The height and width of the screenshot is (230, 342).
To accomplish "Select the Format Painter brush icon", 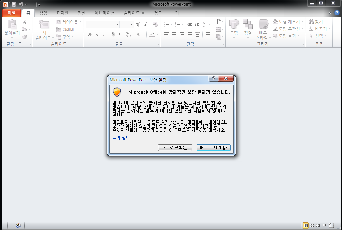I will (x=25, y=37).
